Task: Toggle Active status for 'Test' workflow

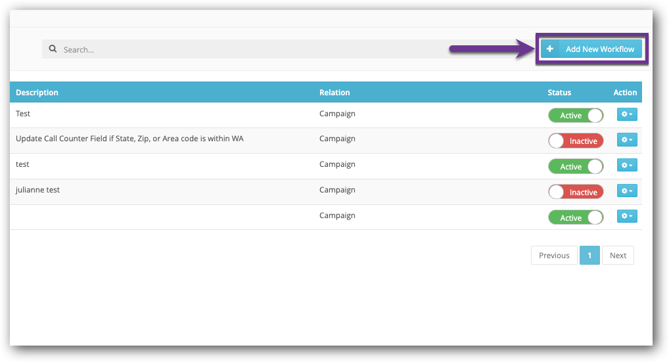Action: 576,115
